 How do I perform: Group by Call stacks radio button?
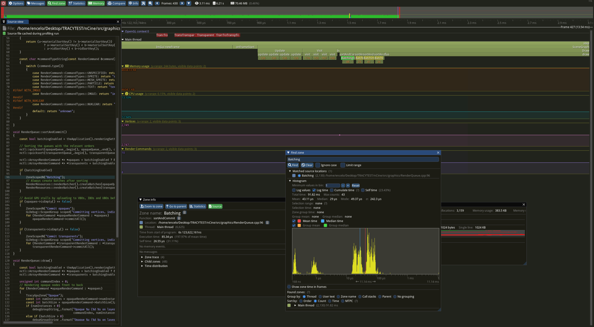point(360,296)
